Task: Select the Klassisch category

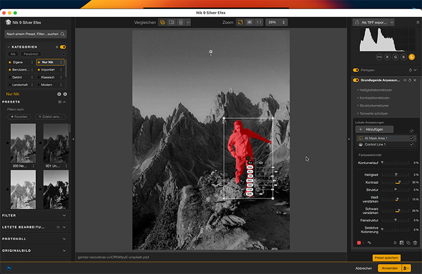Action: pos(48,77)
